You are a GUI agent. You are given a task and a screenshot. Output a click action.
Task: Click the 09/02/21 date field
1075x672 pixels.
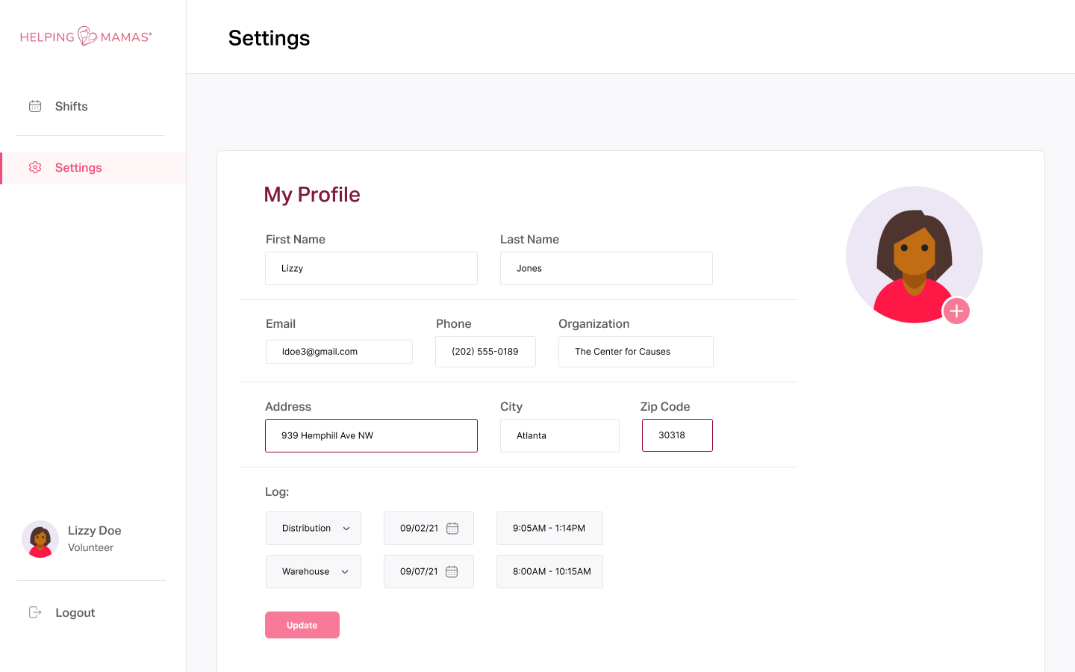point(429,528)
